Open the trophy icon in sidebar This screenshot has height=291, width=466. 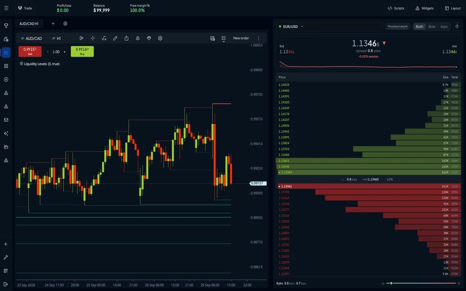pyautogui.click(x=6, y=25)
